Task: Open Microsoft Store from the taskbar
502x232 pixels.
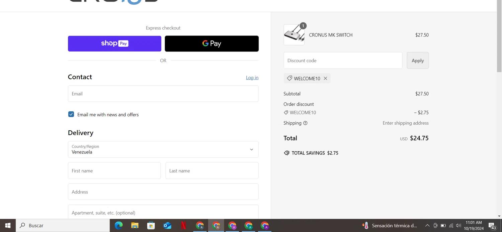Action: 151,225
